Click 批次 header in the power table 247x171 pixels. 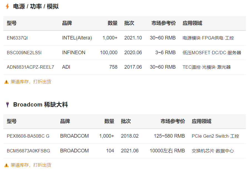point(129,23)
